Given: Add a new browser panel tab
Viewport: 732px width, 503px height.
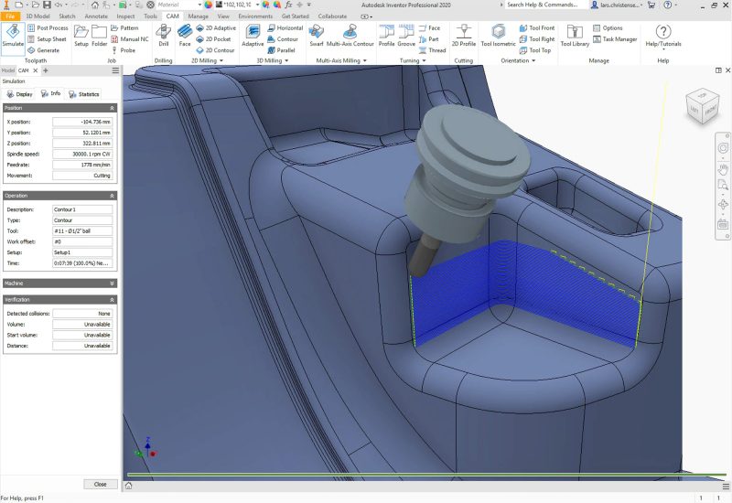Looking at the screenshot, I should point(45,71).
